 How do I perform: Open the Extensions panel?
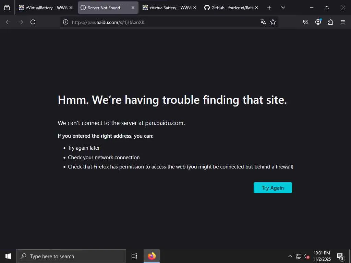pyautogui.click(x=330, y=22)
